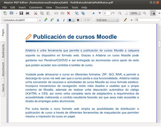Send object to back icon
This screenshot has width=161, height=127.
pyautogui.click(x=83, y=13)
